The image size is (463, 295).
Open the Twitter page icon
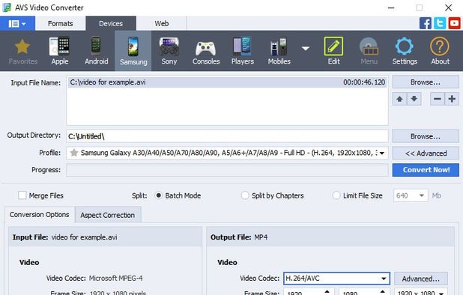click(x=440, y=23)
